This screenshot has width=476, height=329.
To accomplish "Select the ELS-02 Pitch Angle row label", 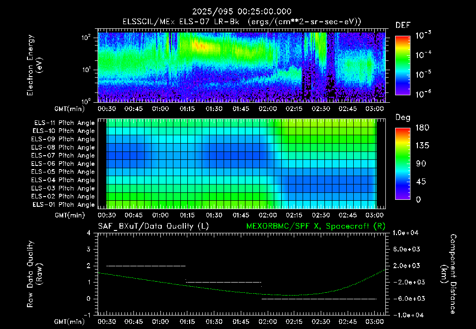I will pos(63,197).
